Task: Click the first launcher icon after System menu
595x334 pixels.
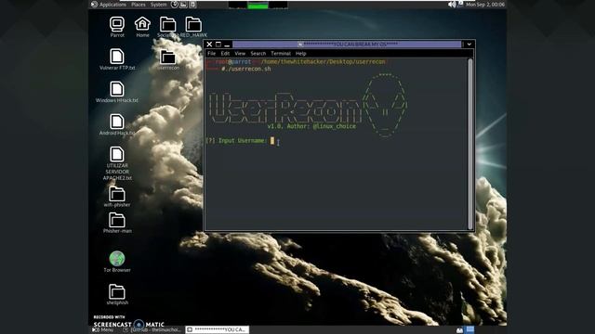Action: 174,5
